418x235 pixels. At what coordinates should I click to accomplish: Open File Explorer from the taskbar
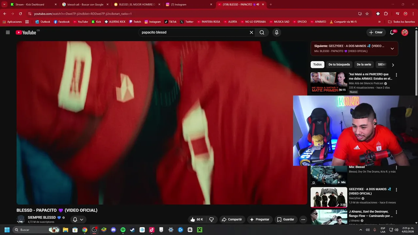coord(65,230)
